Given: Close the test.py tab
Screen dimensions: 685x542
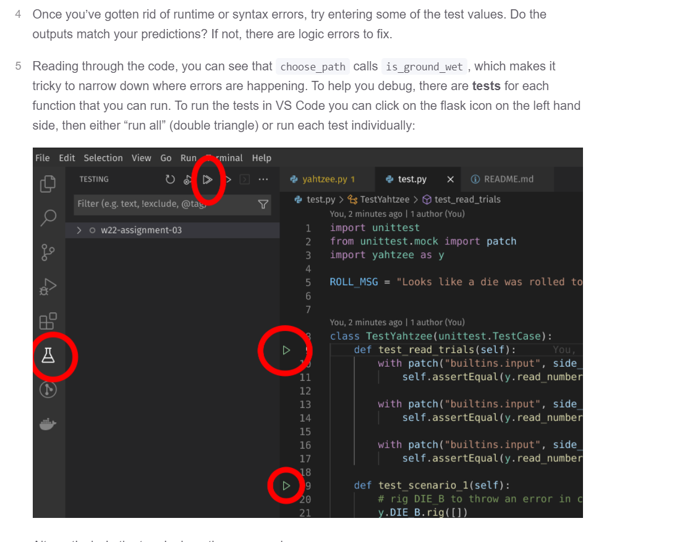Looking at the screenshot, I should coord(450,179).
